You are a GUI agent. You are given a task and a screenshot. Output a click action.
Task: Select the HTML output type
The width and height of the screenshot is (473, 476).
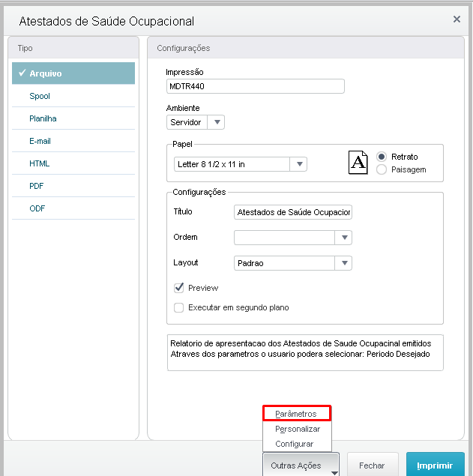coord(73,163)
